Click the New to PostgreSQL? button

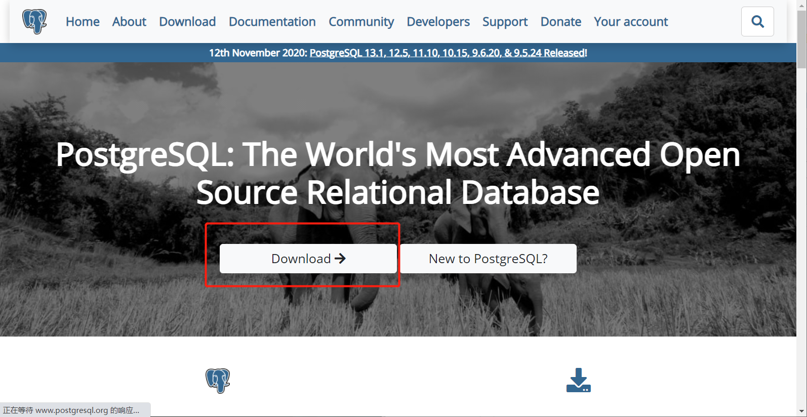pyautogui.click(x=488, y=259)
